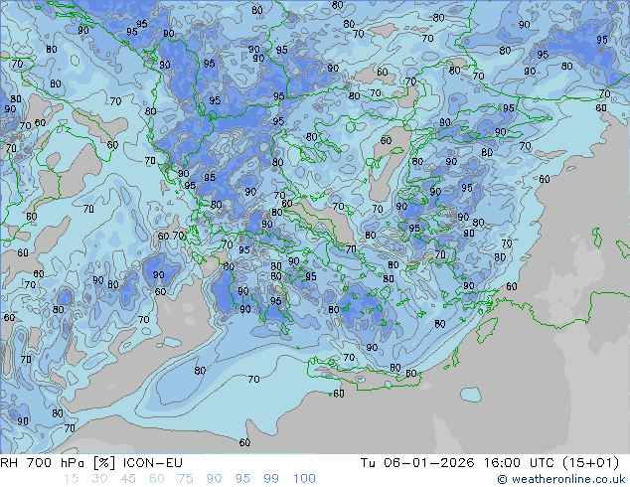630x487 pixels.
Task: Select the 100 value in the color legend
Action: [304, 479]
